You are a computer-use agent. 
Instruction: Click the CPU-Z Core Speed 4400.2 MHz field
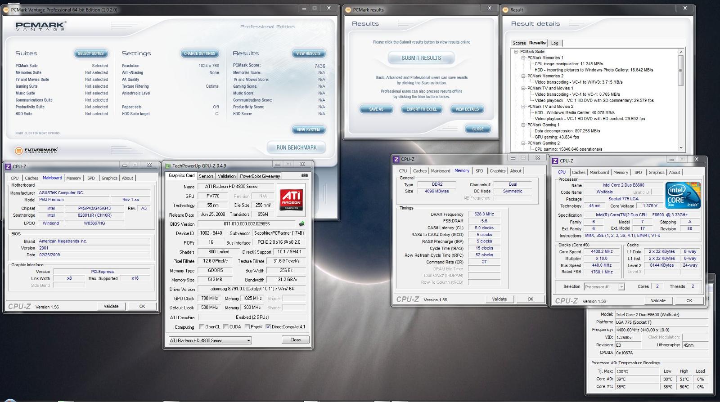click(602, 252)
